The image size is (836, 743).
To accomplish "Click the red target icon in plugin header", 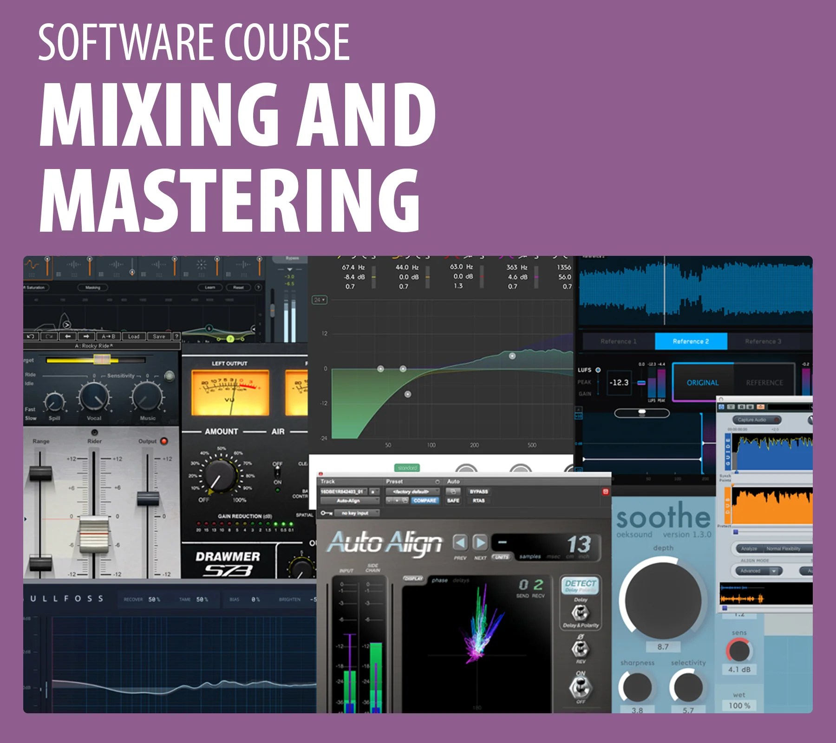I will (605, 491).
